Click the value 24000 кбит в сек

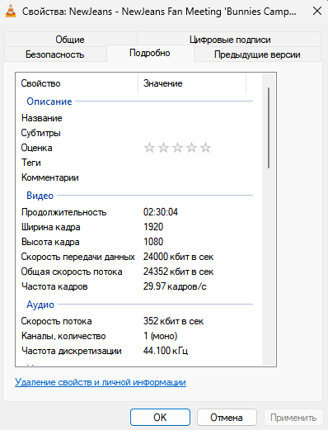pos(178,257)
